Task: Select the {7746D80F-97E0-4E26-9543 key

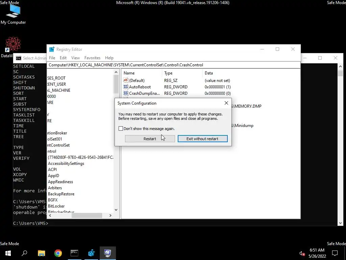Action: pos(80,157)
